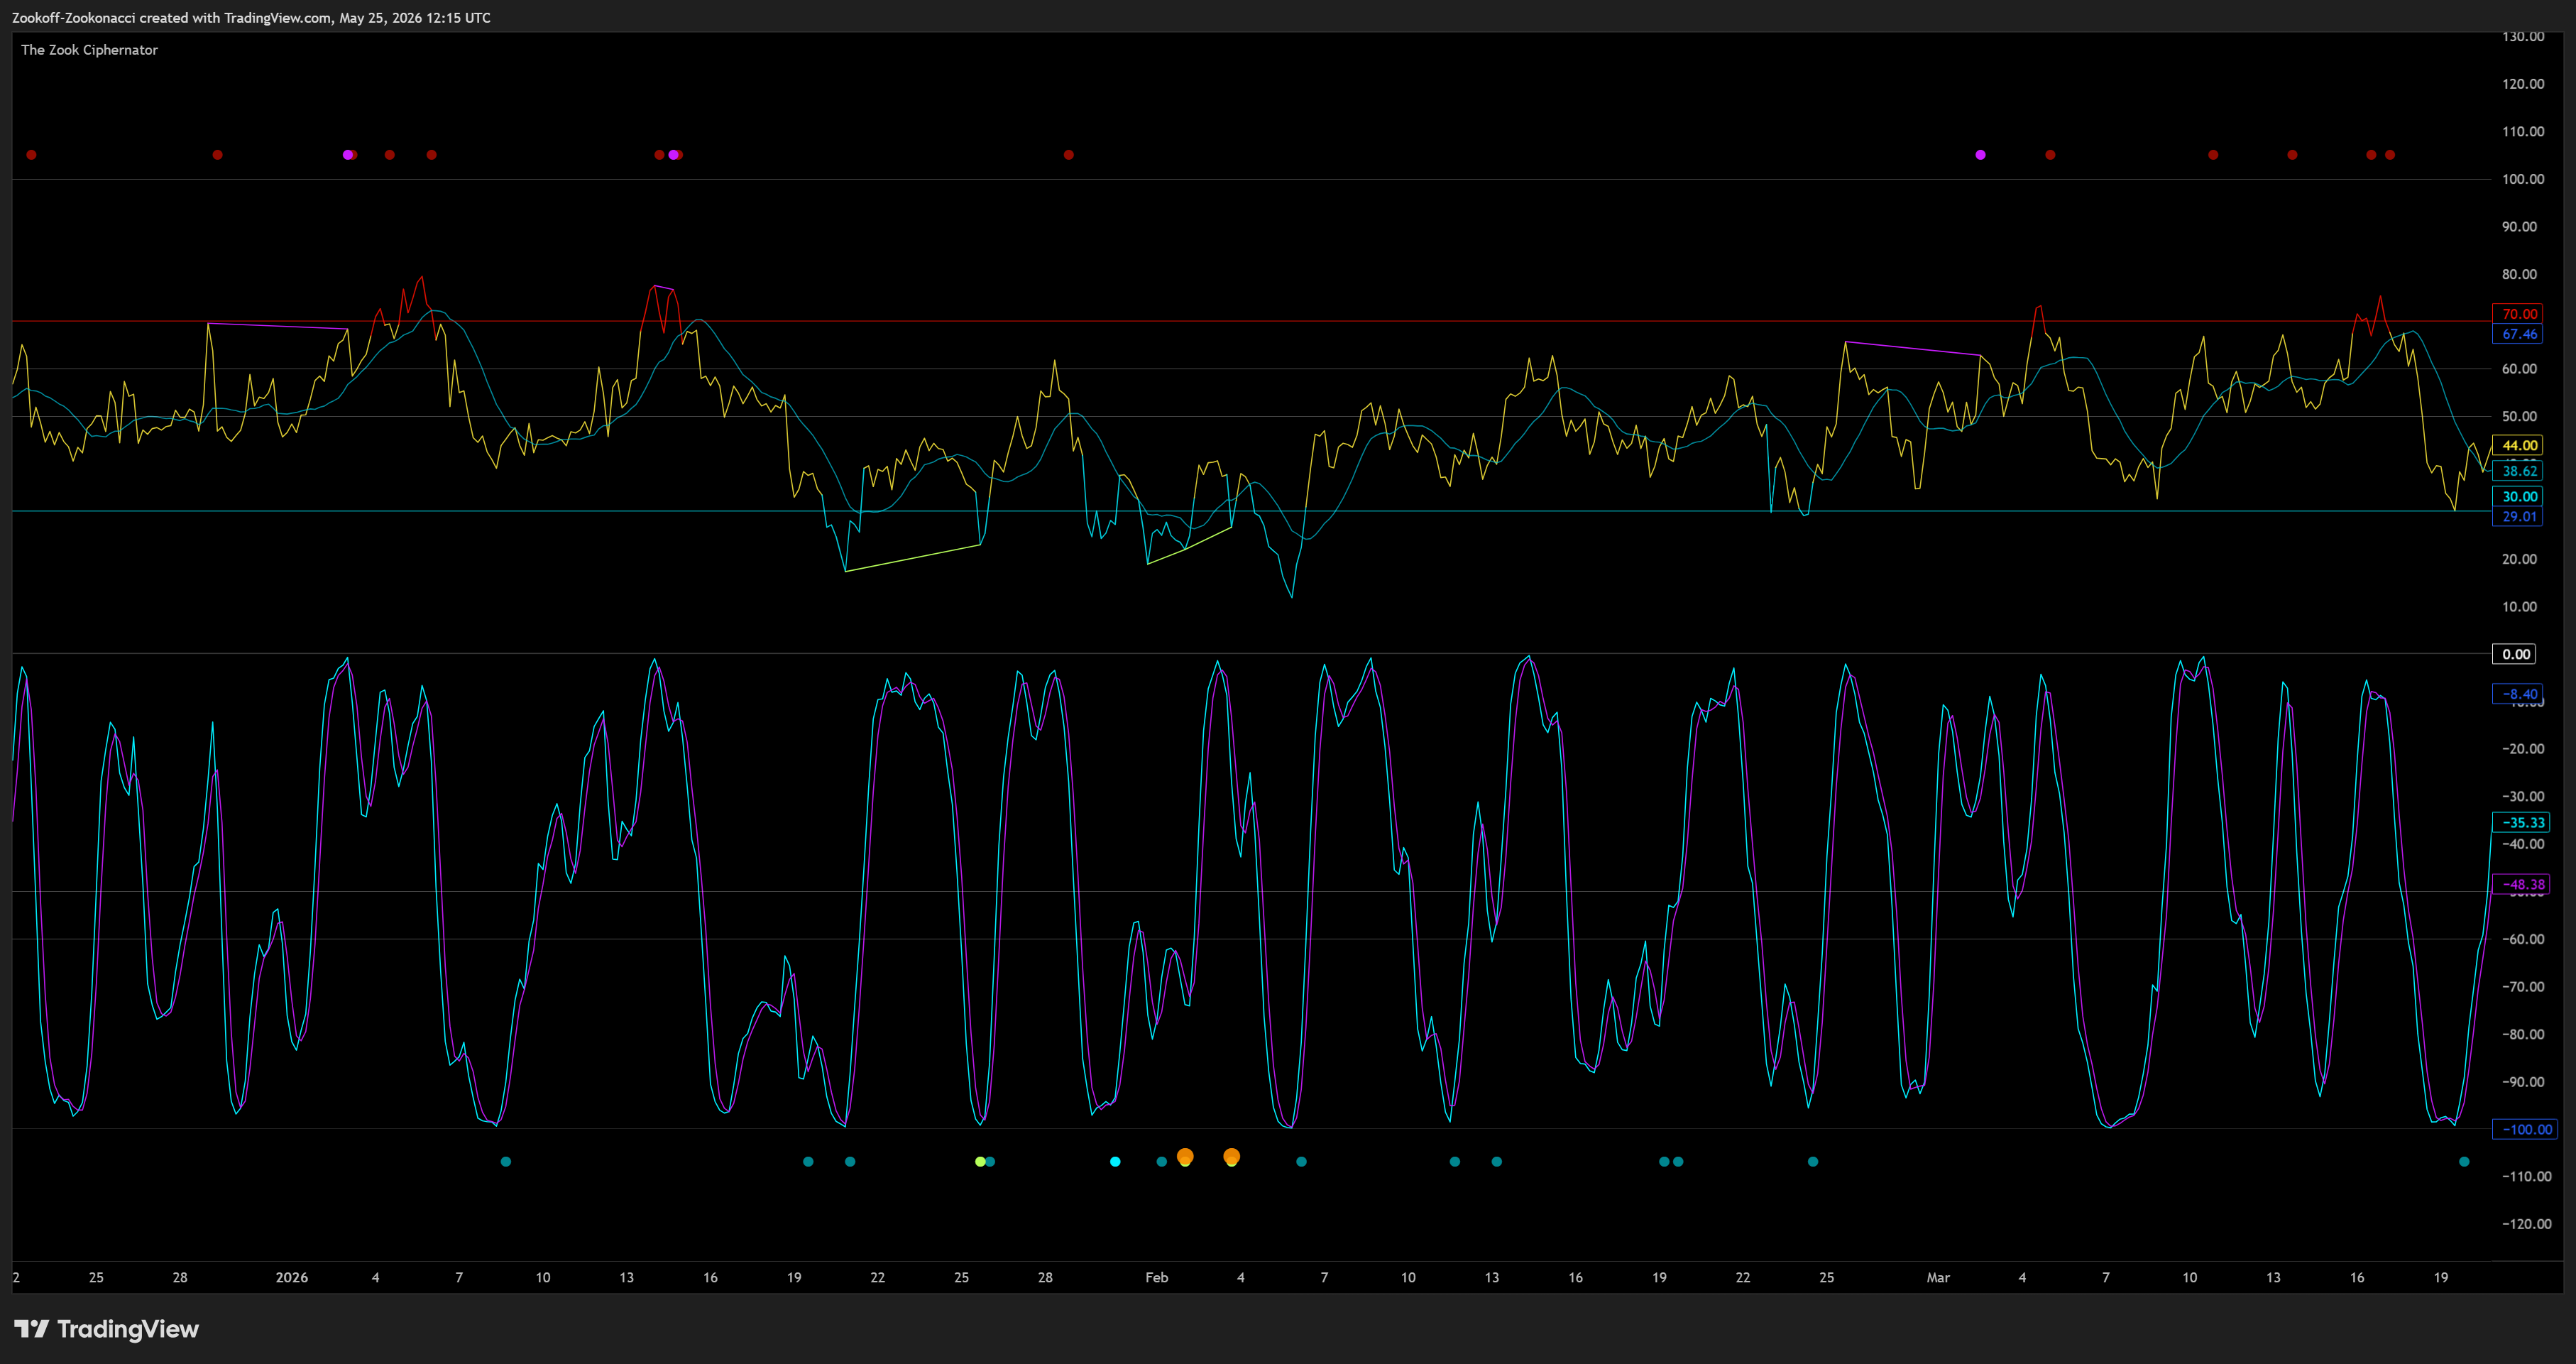Click the 2026 label on time axis
Viewport: 2576px width, 1364px height.
(292, 1277)
